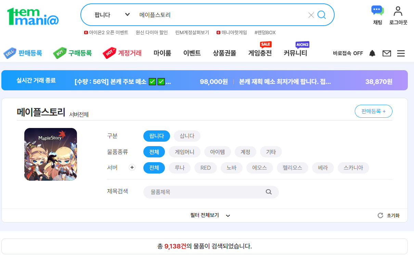
Task: Click the MapleStory game thumbnail
Action: [x=51, y=154]
